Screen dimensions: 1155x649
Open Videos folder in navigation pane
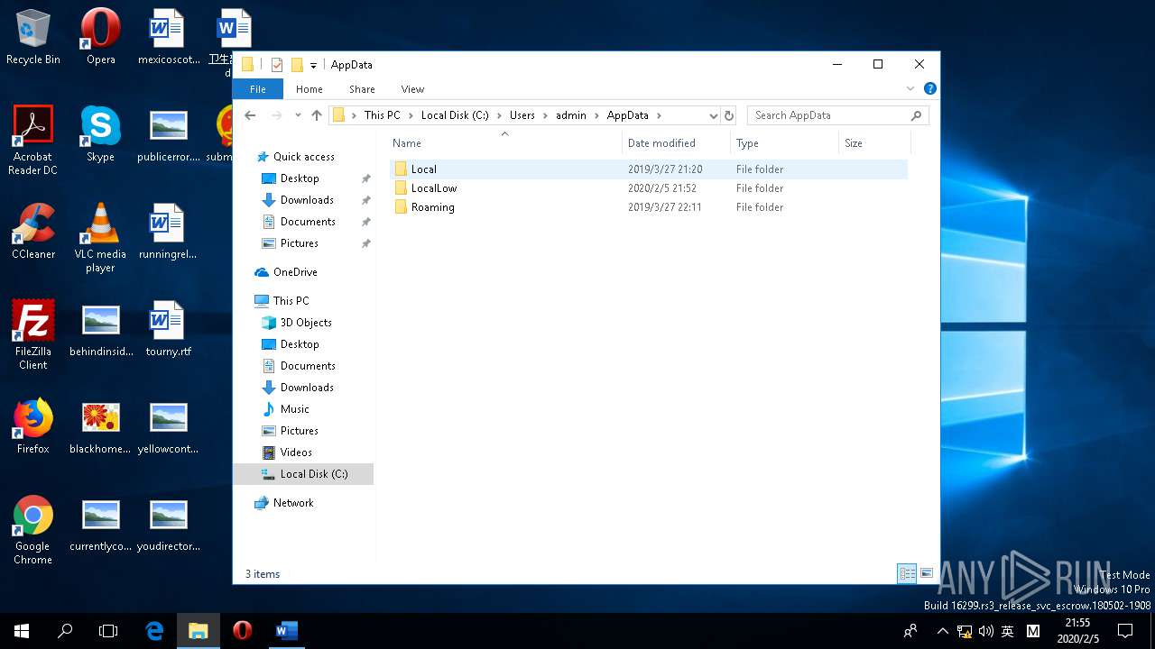tap(296, 452)
